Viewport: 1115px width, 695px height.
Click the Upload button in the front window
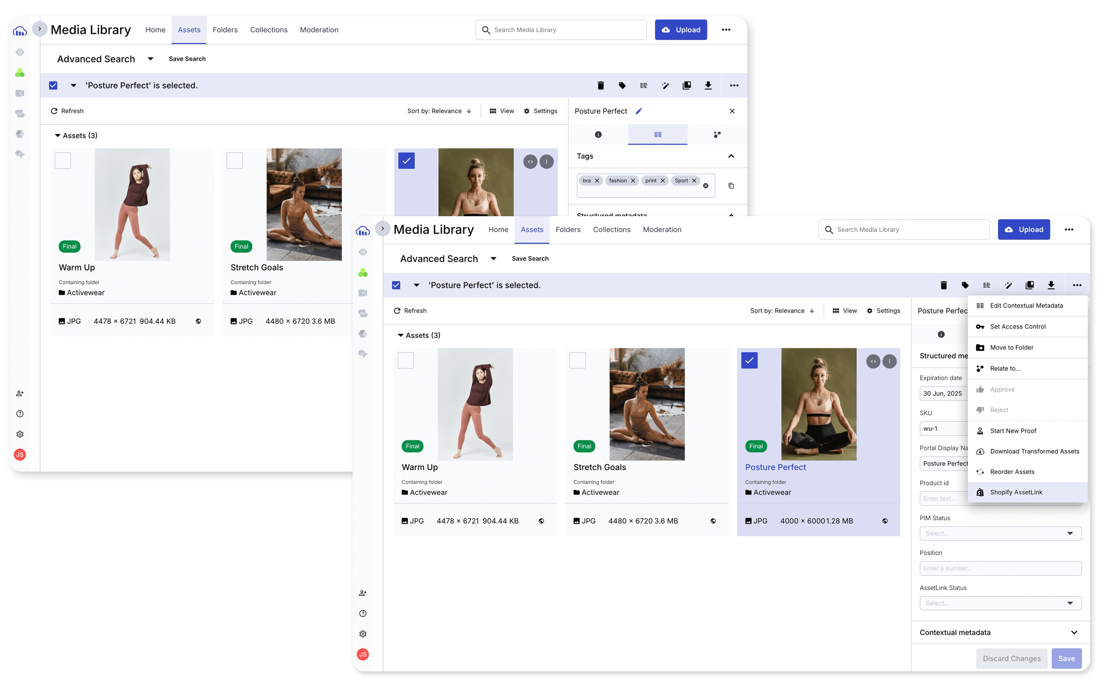point(1024,230)
